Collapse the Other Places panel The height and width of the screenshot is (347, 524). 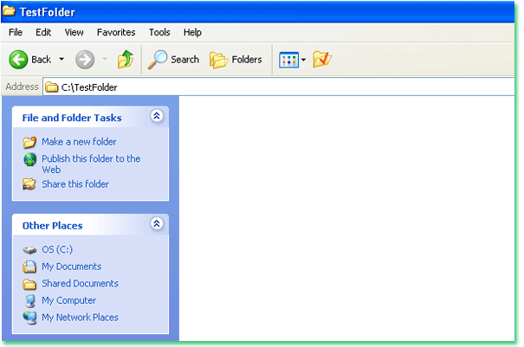(x=157, y=223)
